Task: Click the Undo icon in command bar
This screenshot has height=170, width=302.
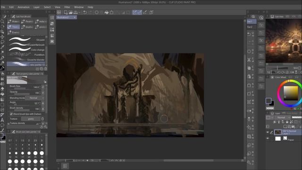Action: pos(85,13)
